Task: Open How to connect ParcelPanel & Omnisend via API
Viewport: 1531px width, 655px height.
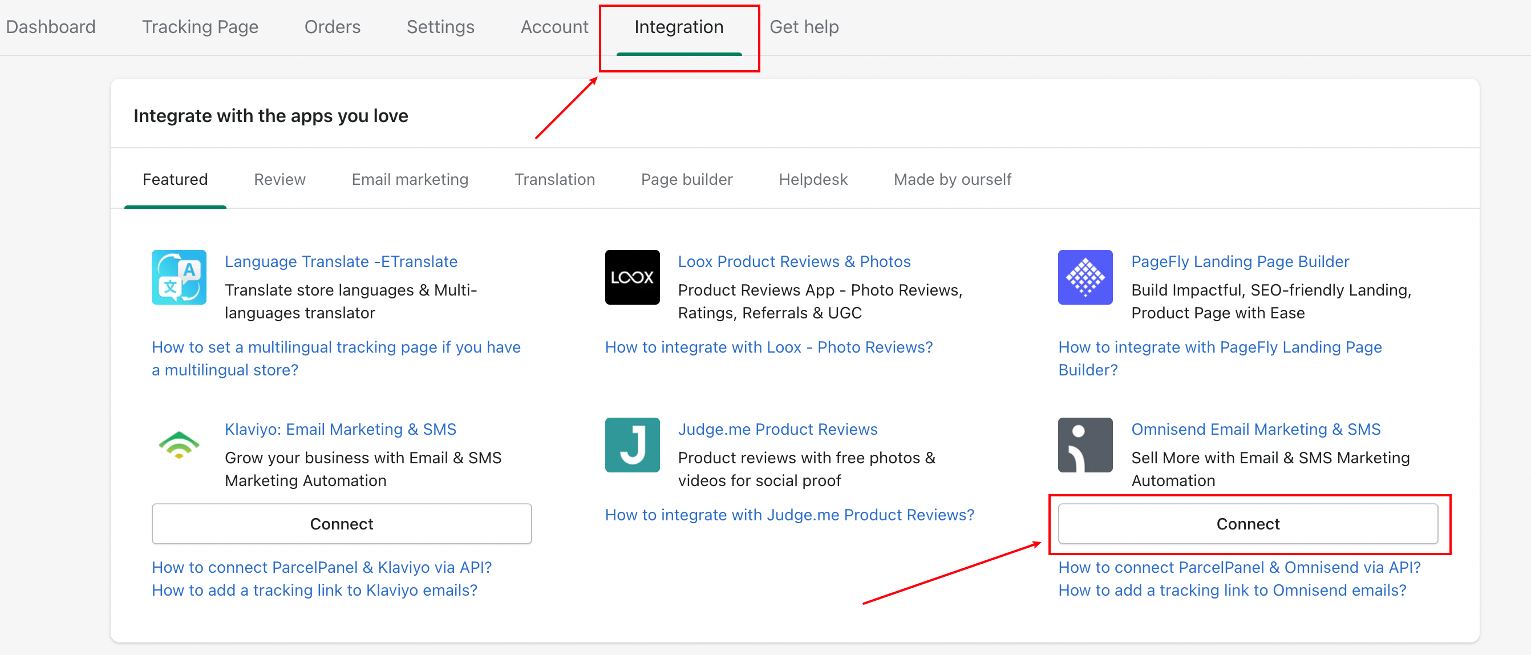Action: point(1240,567)
